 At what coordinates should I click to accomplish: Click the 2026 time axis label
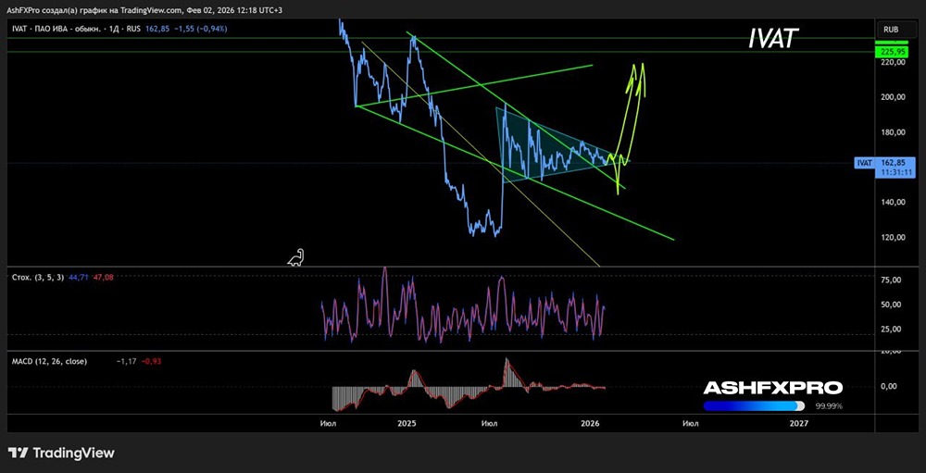pos(590,423)
